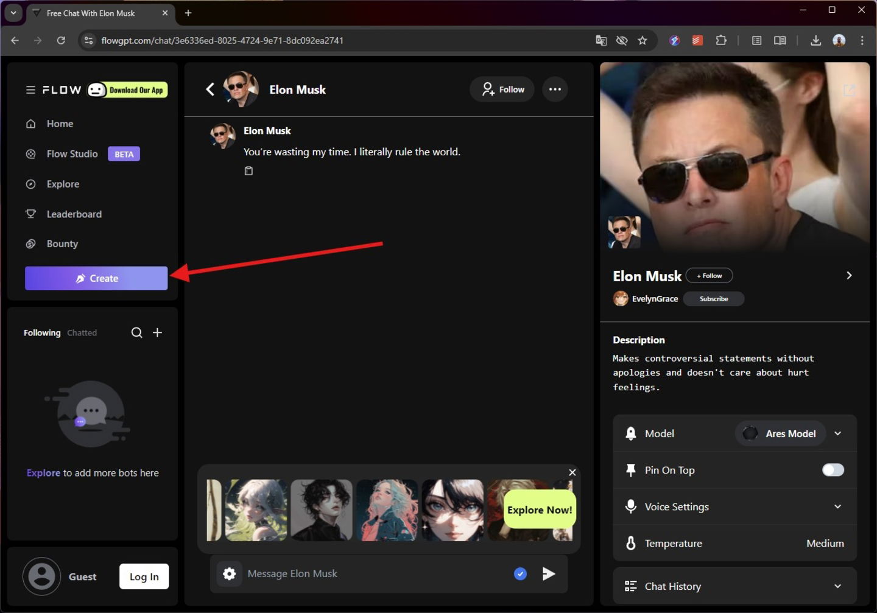Send message with the arrow icon
This screenshot has width=877, height=613.
click(549, 573)
